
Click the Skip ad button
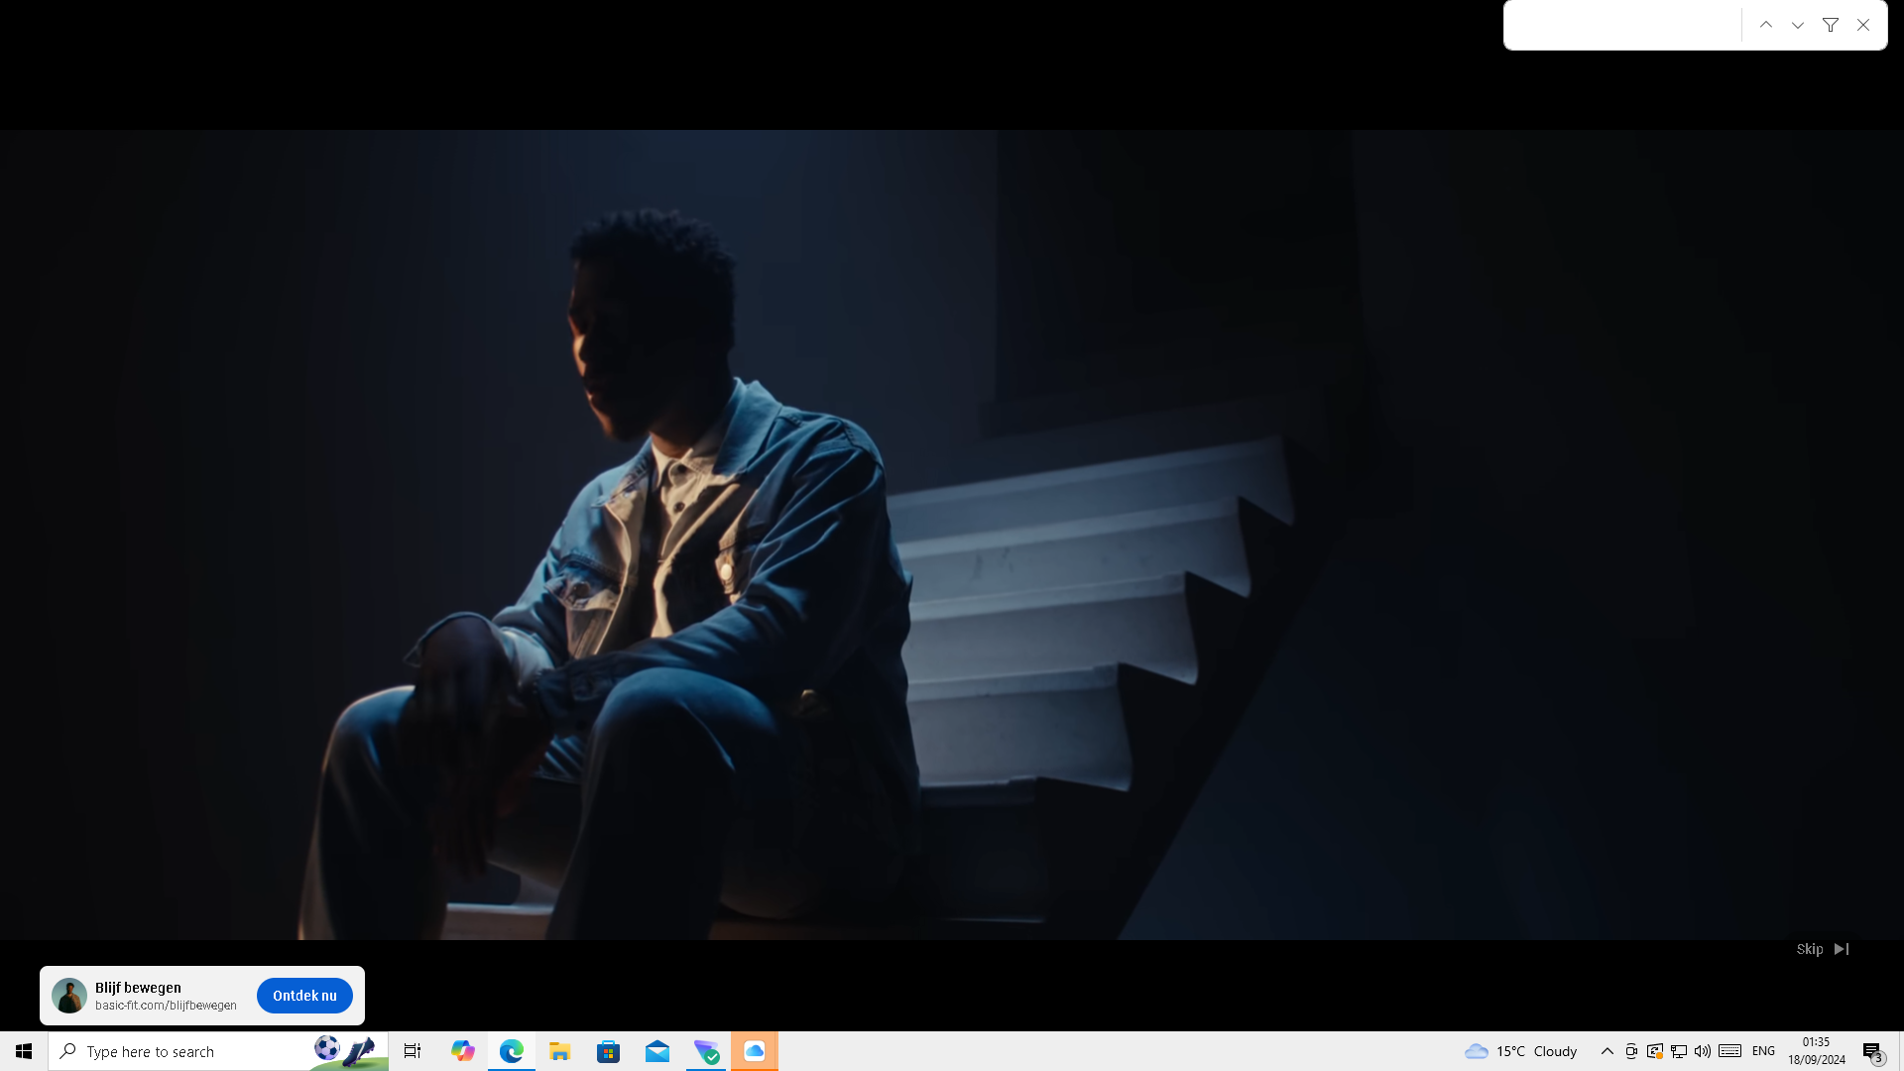[x=1822, y=949]
